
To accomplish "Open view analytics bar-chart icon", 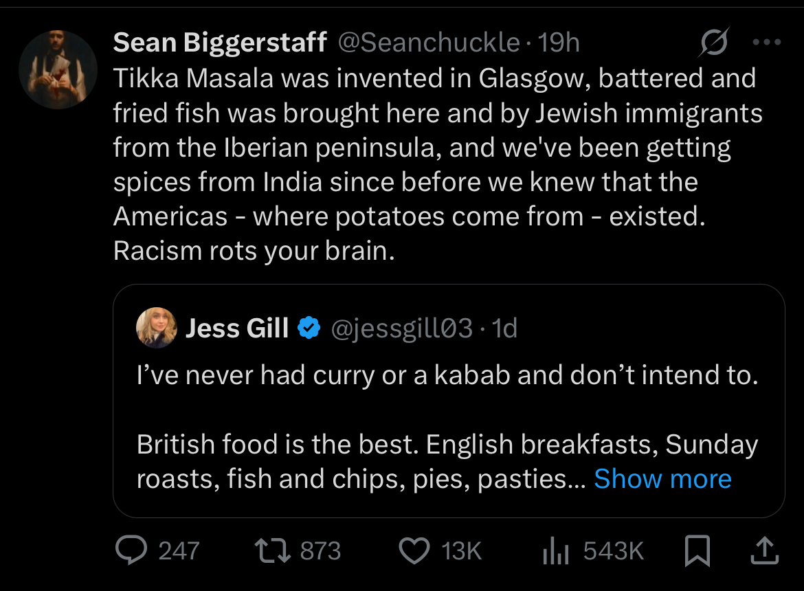I will click(555, 550).
